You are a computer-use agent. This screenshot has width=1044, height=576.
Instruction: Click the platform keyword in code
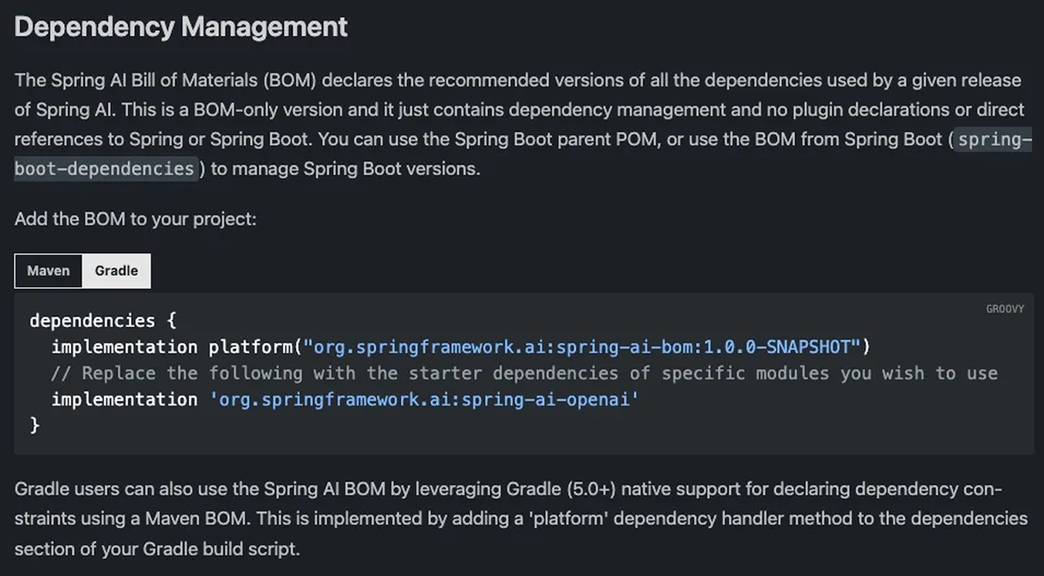click(251, 347)
